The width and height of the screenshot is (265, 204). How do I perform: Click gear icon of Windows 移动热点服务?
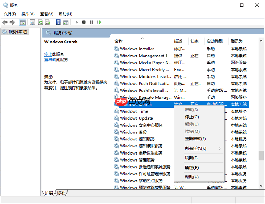[x=117, y=181]
